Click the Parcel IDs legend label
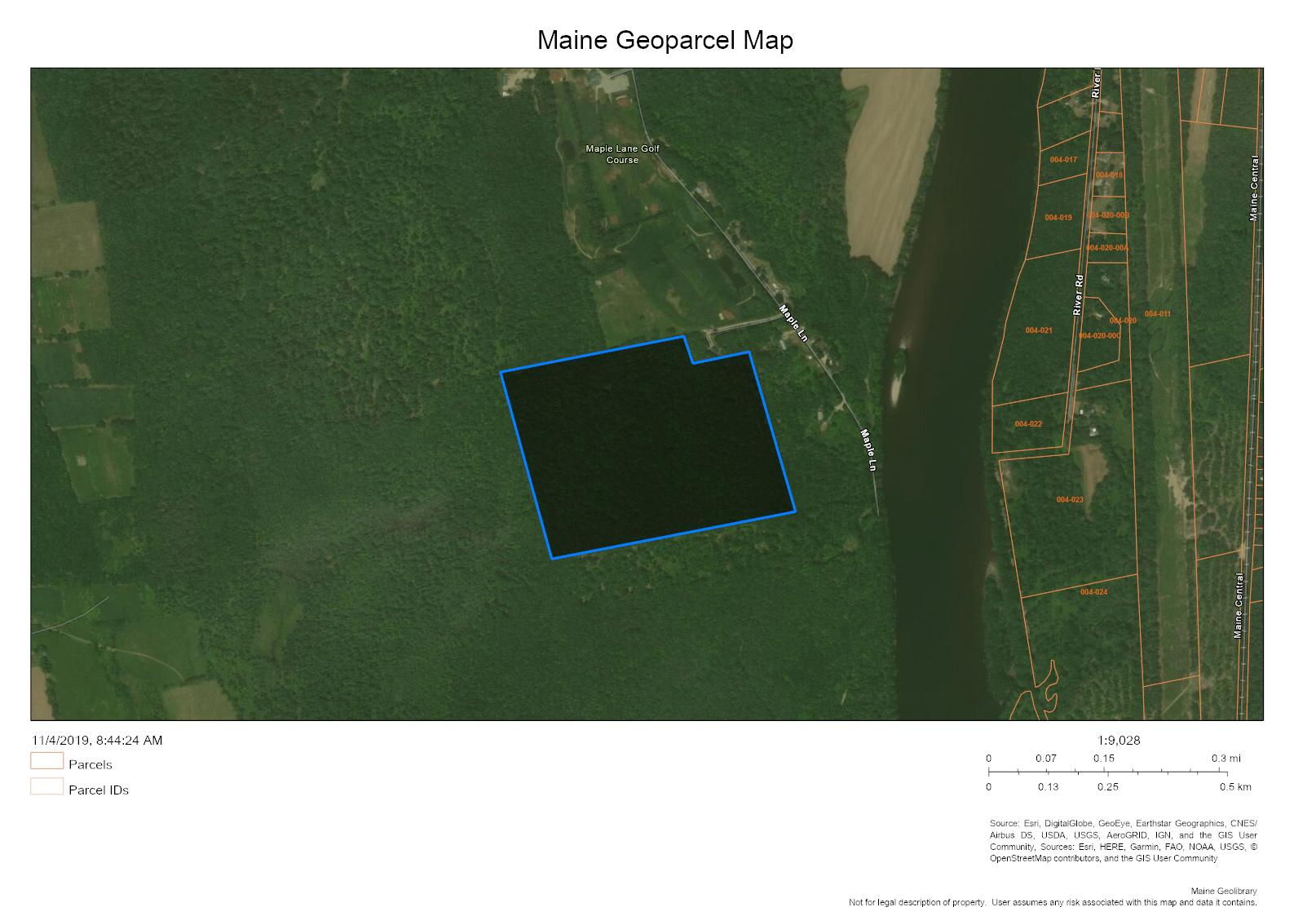Viewport: 1294px width, 916px height. 99,790
